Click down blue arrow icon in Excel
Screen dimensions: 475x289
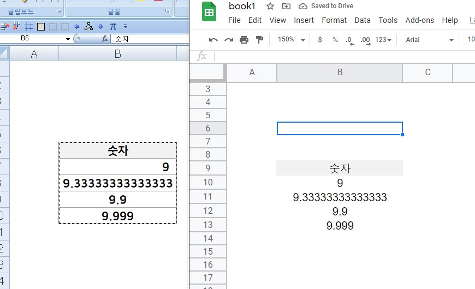click(101, 27)
